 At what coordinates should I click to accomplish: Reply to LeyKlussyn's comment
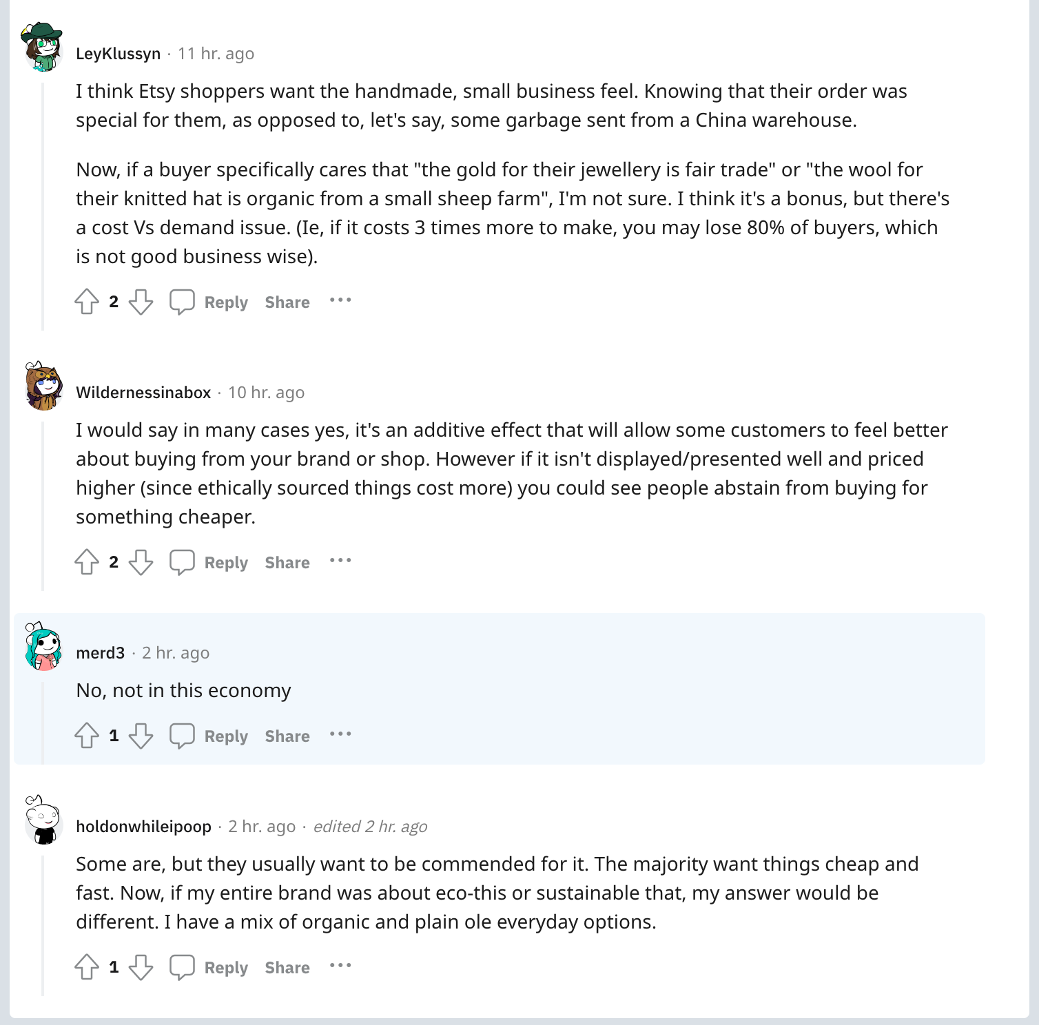pos(225,302)
